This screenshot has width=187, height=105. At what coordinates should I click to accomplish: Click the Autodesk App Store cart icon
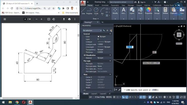(x=155, y=2)
